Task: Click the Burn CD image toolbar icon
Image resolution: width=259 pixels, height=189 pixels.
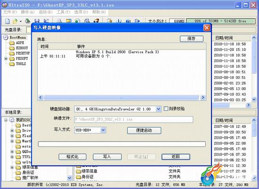Action: [x=96, y=21]
